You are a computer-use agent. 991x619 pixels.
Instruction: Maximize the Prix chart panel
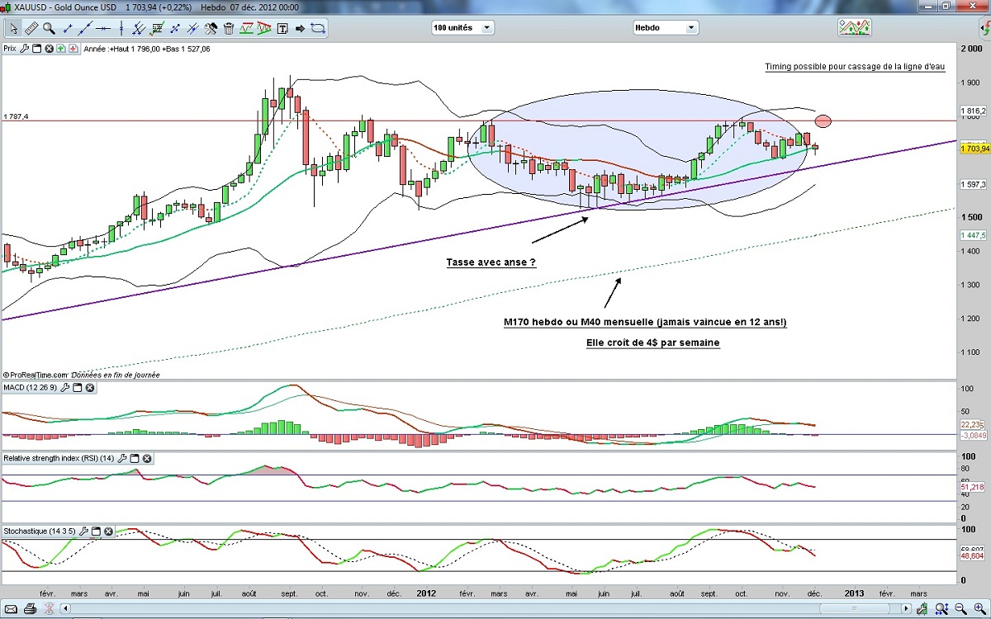click(37, 49)
